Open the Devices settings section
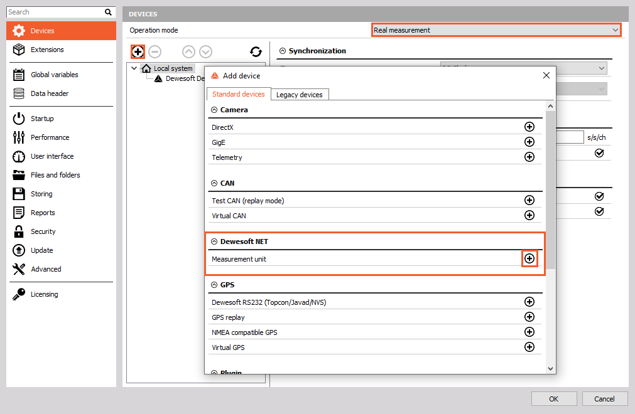 point(61,31)
